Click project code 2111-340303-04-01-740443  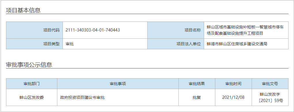click(93, 30)
